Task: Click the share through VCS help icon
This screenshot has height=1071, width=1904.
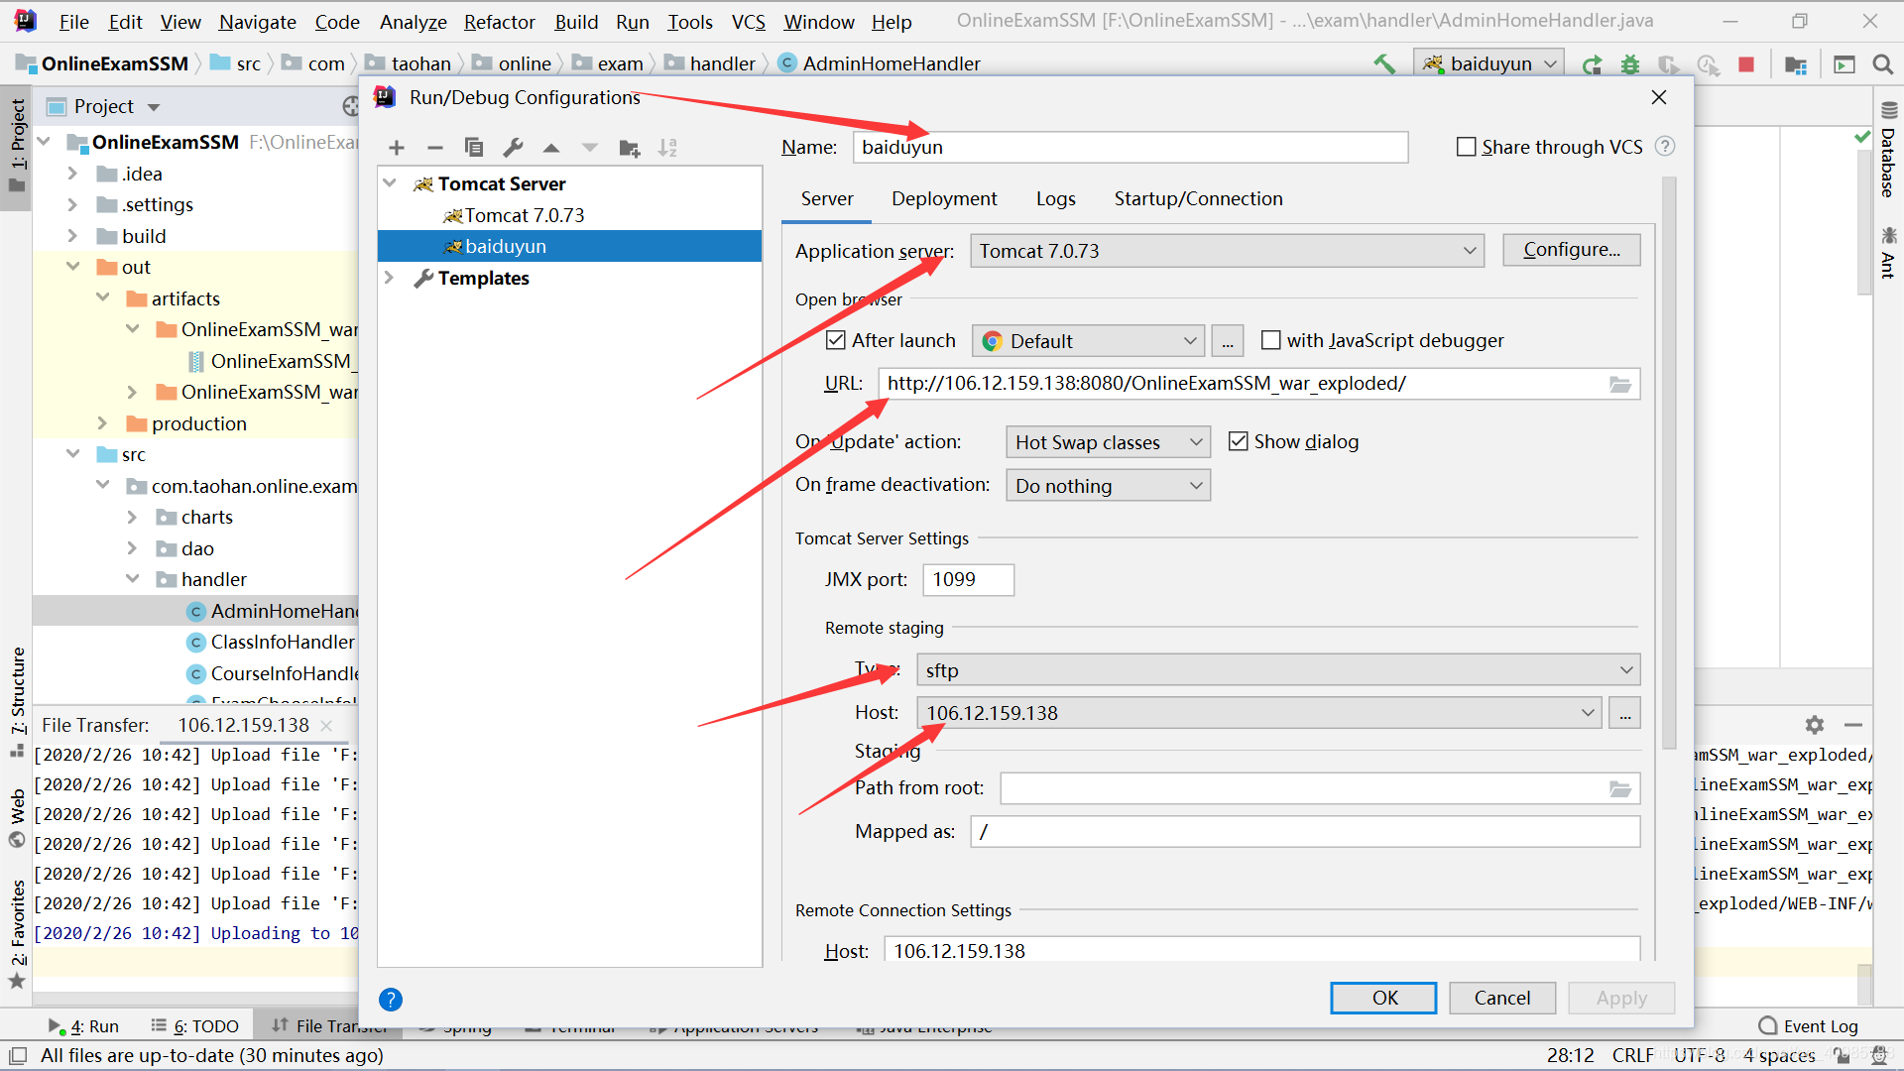Action: (x=1670, y=147)
